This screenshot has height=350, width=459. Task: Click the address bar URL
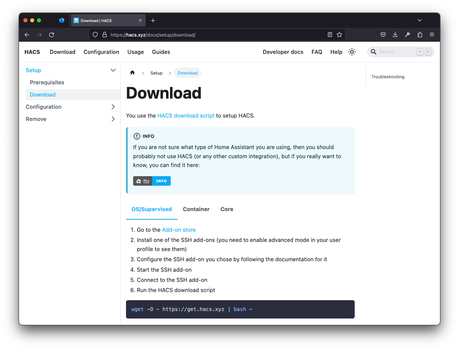point(153,35)
